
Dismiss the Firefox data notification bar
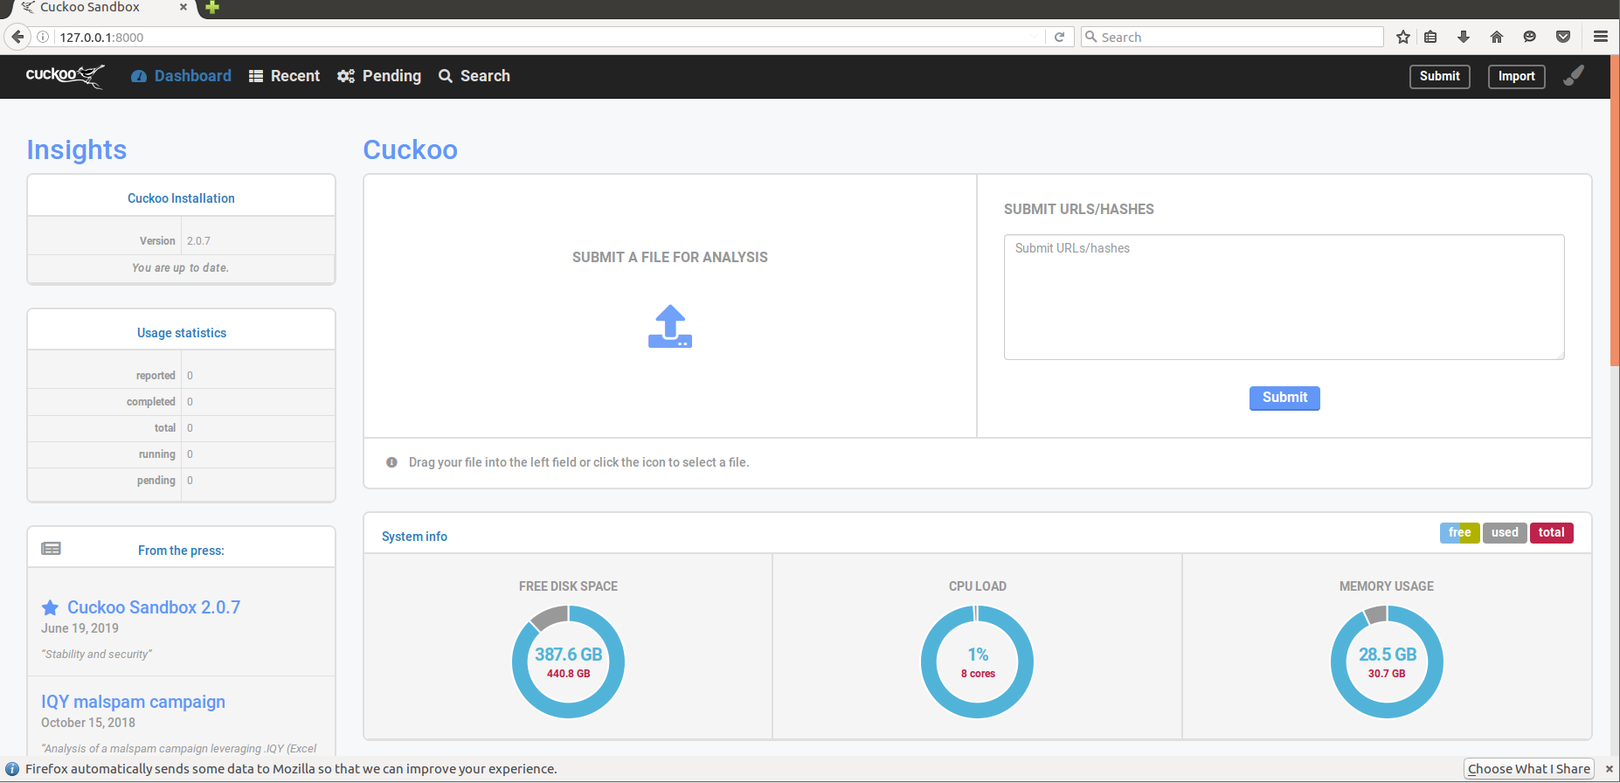coord(1609,769)
